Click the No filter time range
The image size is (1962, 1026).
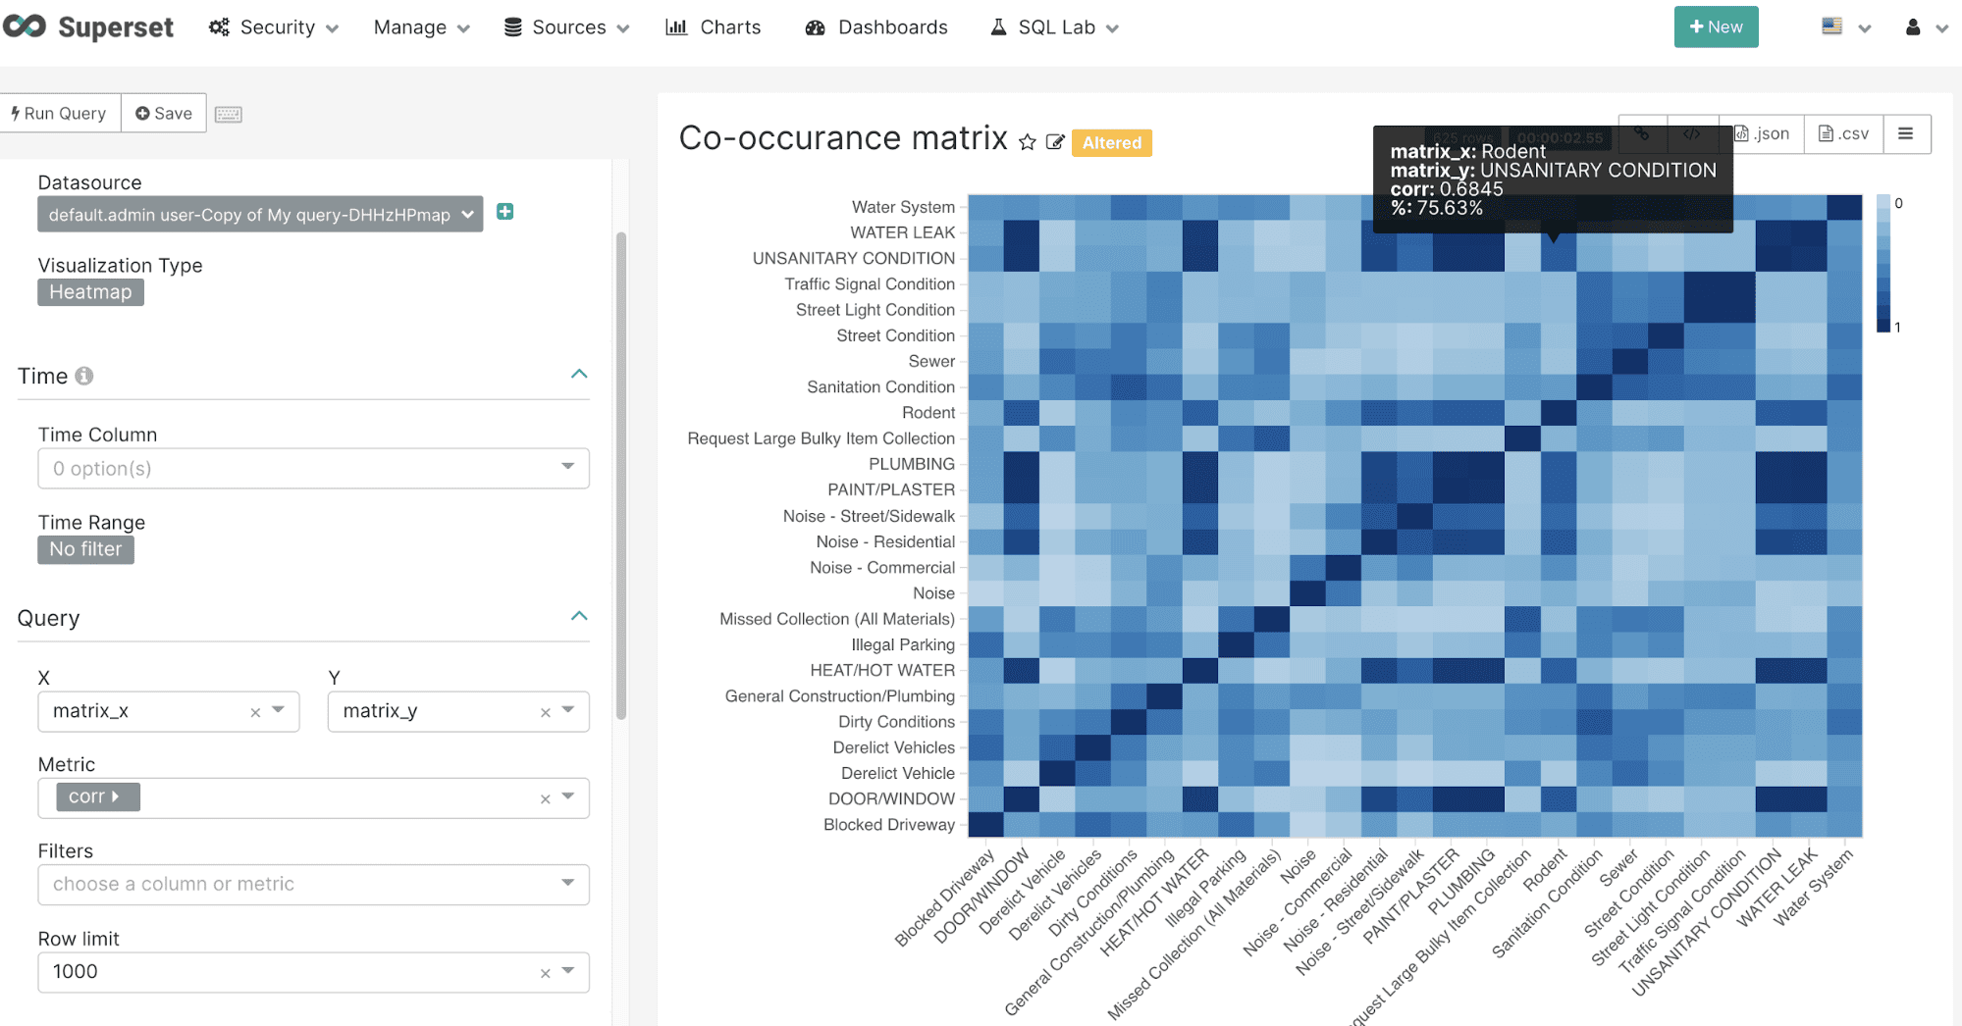85,549
